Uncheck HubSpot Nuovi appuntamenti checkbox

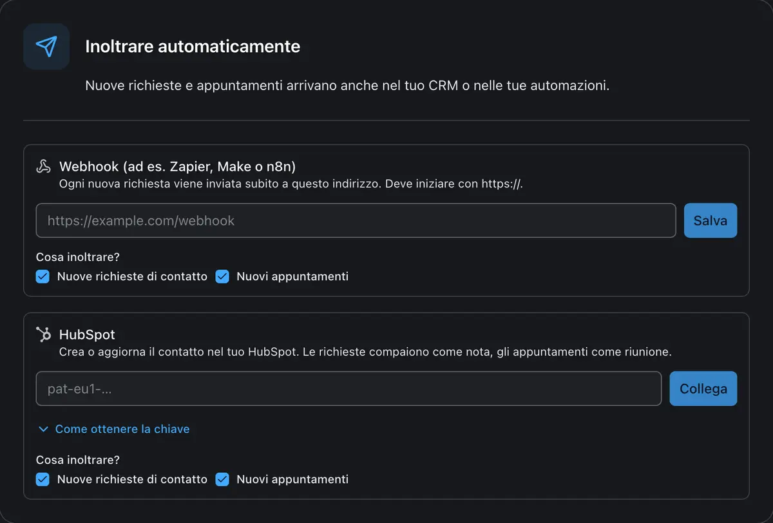pos(222,479)
